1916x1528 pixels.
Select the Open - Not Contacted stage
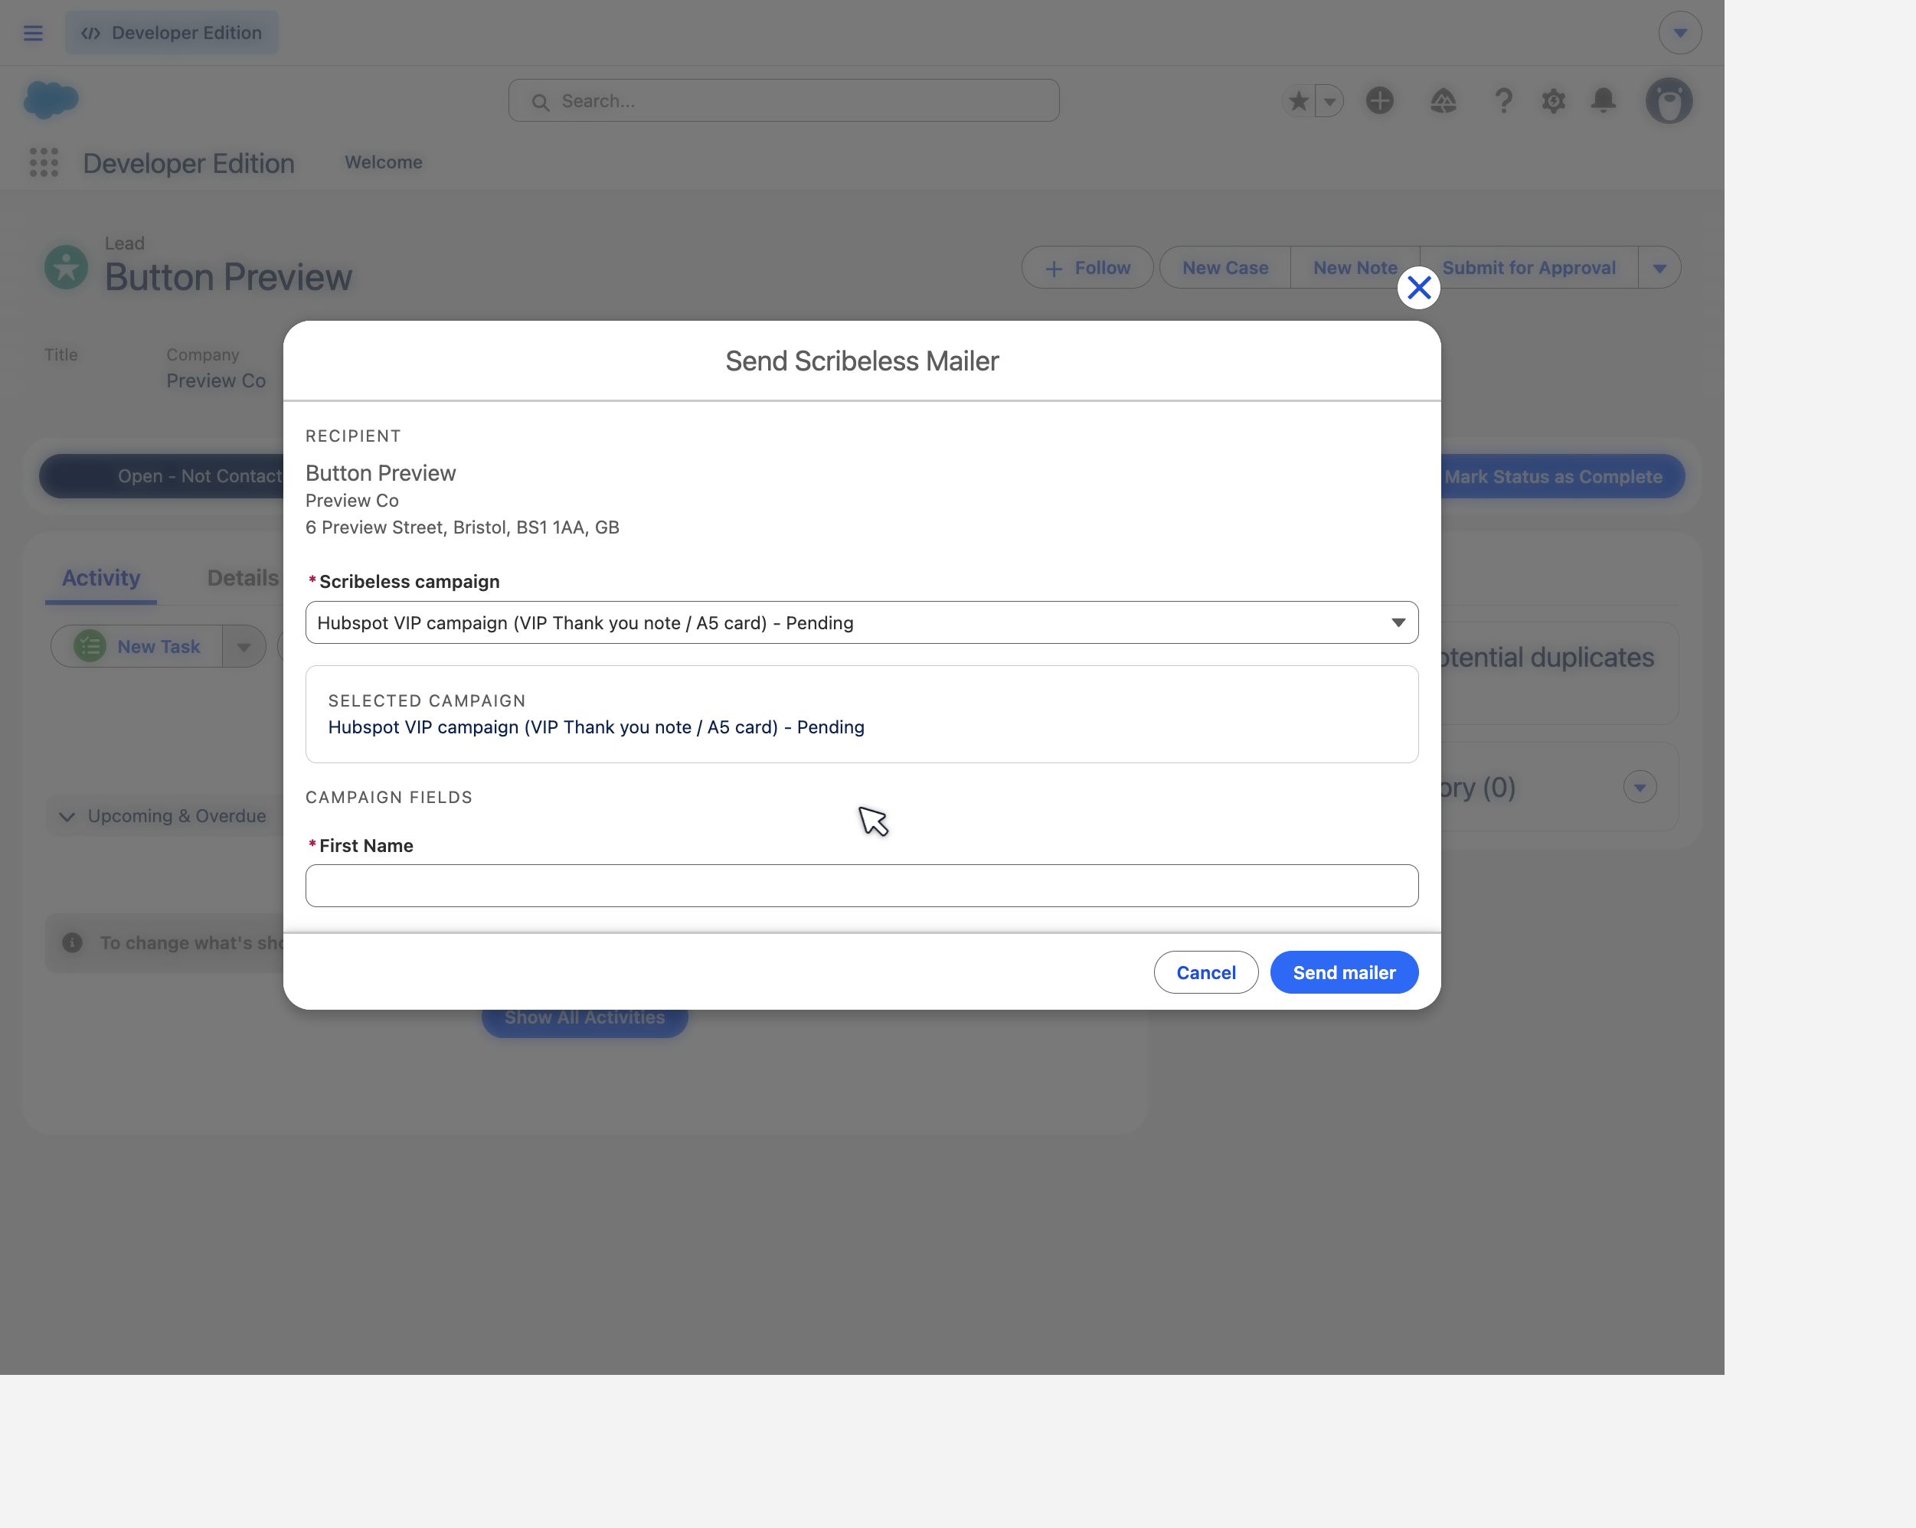pos(162,476)
